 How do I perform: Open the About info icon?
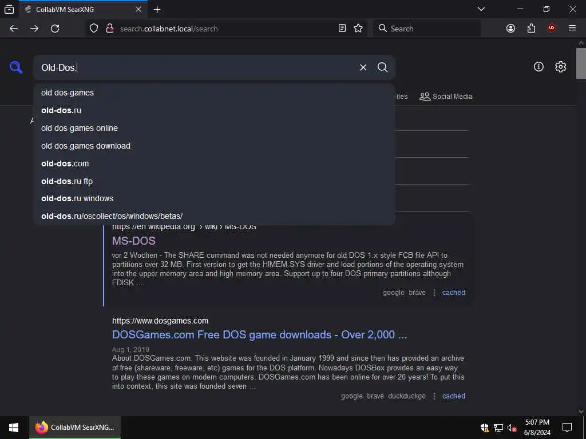539,67
